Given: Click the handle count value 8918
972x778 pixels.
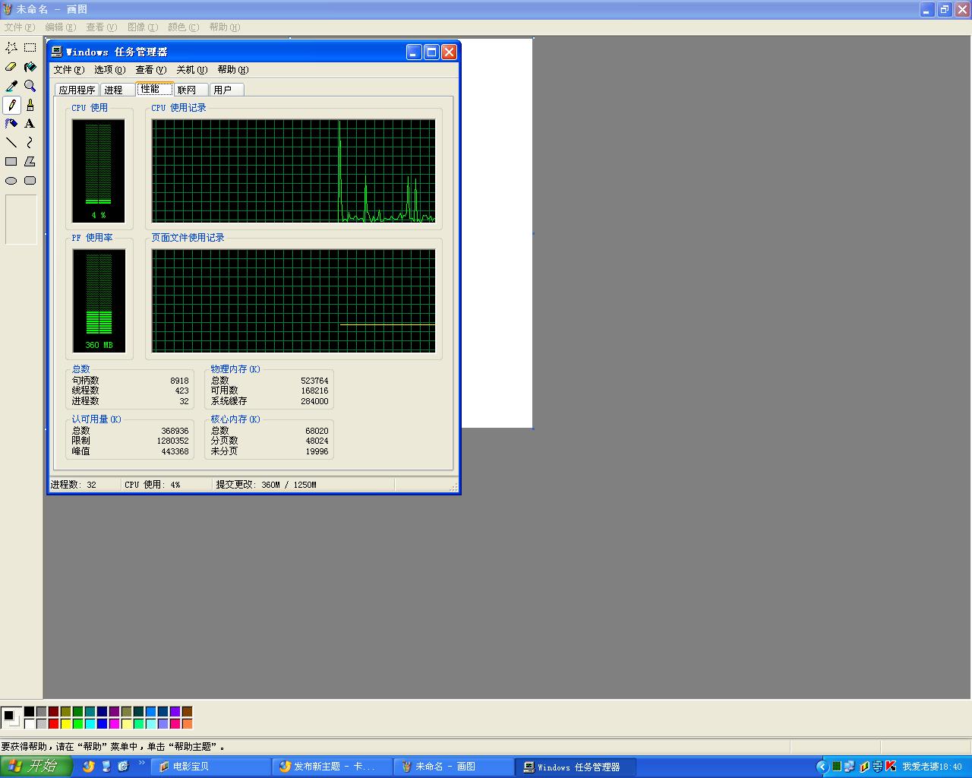Looking at the screenshot, I should tap(179, 381).
